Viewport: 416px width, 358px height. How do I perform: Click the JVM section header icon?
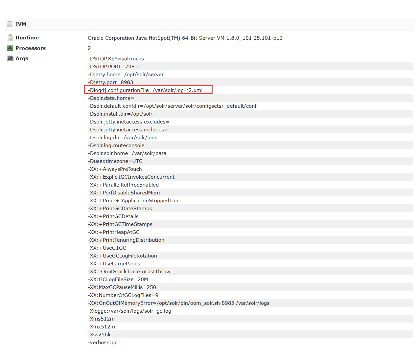click(10, 24)
